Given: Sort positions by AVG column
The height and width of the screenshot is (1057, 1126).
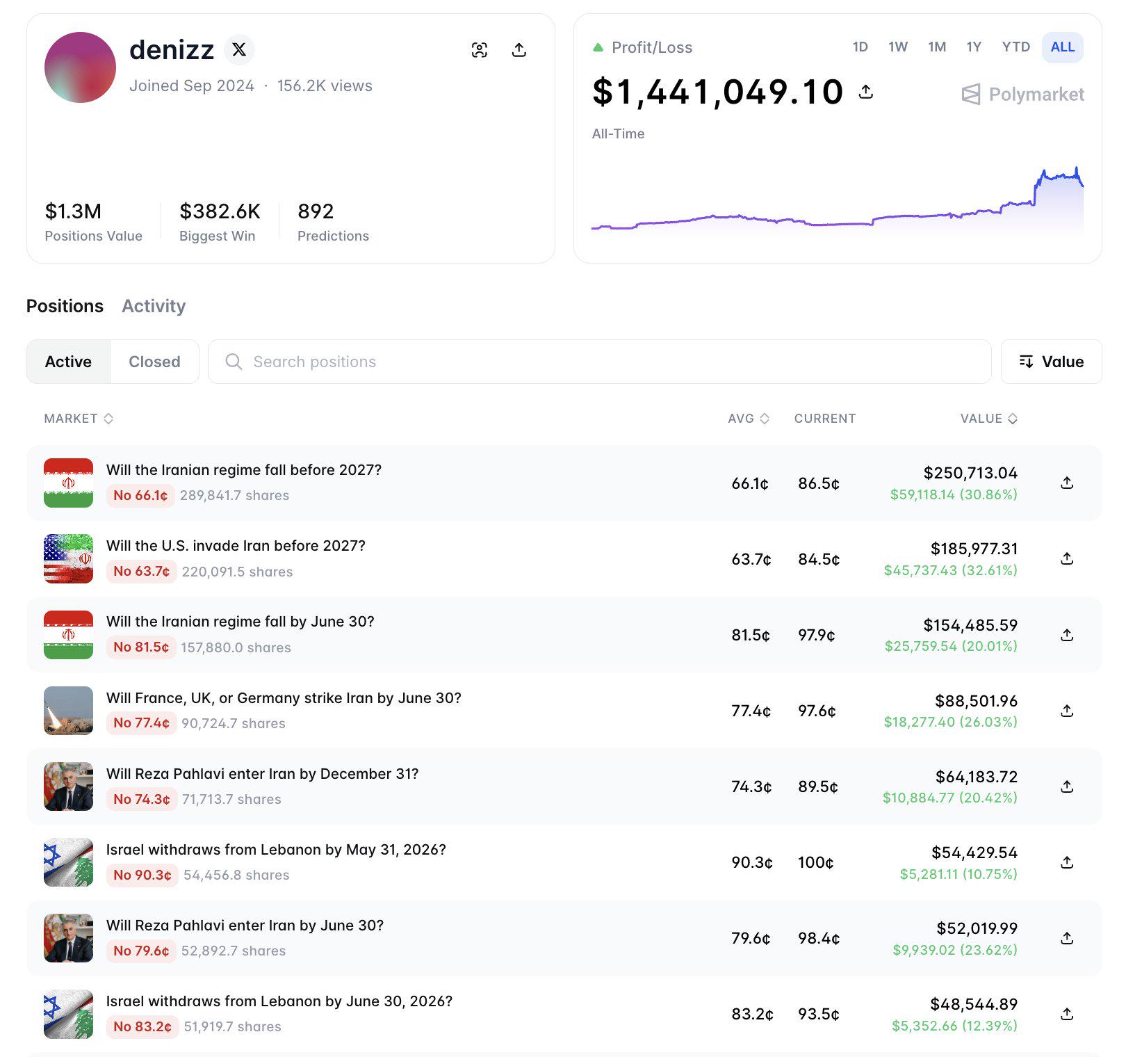Looking at the screenshot, I should (x=749, y=419).
